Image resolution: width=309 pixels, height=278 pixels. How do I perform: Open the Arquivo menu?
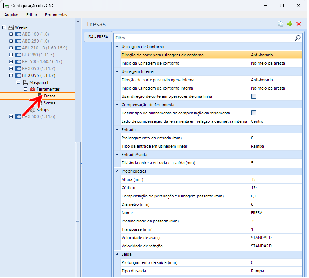(11, 15)
